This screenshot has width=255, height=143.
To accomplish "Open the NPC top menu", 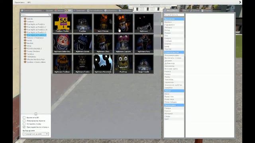I will (x=29, y=2).
